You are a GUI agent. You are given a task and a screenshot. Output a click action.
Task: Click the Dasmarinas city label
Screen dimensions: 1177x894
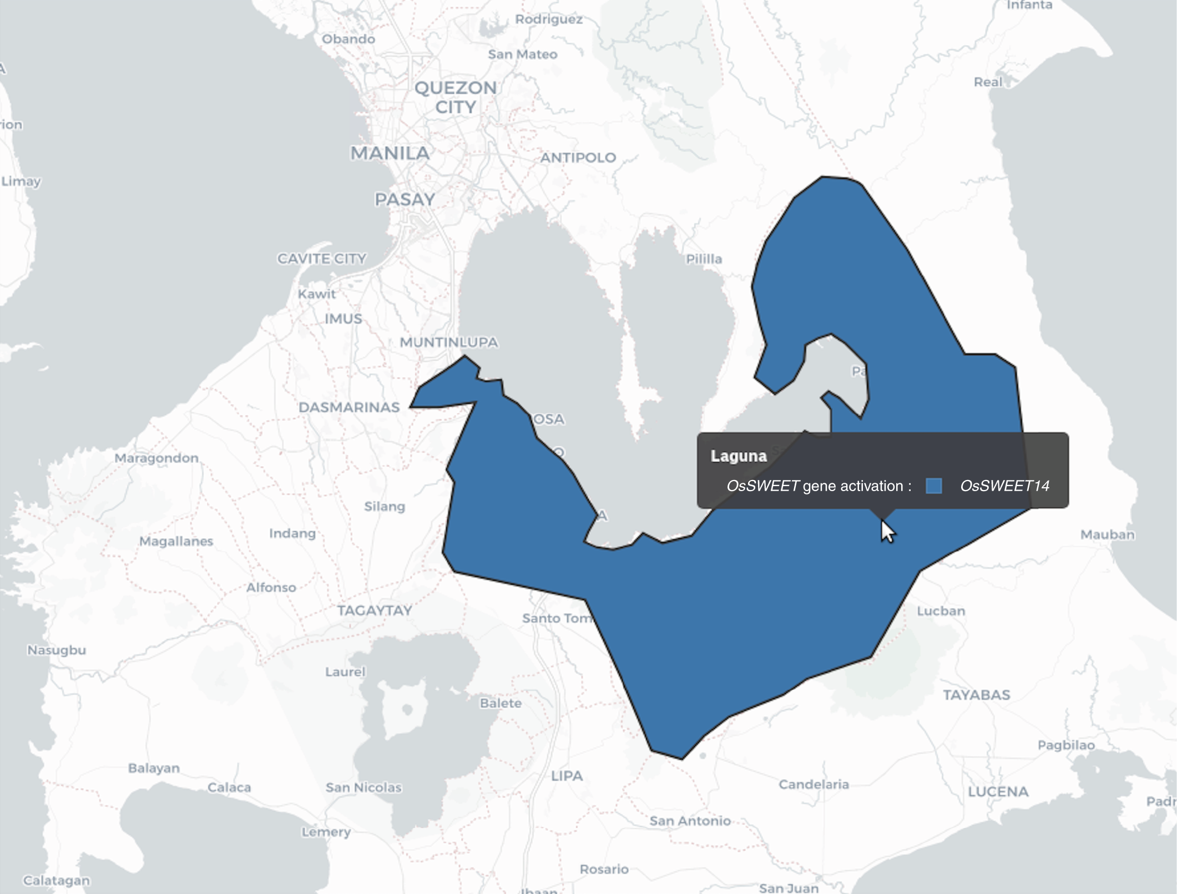[349, 407]
